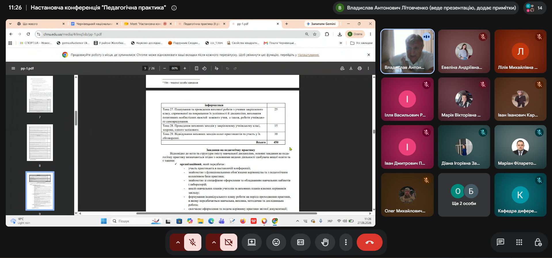Open the activities grid icon
This screenshot has width=552, height=258.
tap(519, 242)
